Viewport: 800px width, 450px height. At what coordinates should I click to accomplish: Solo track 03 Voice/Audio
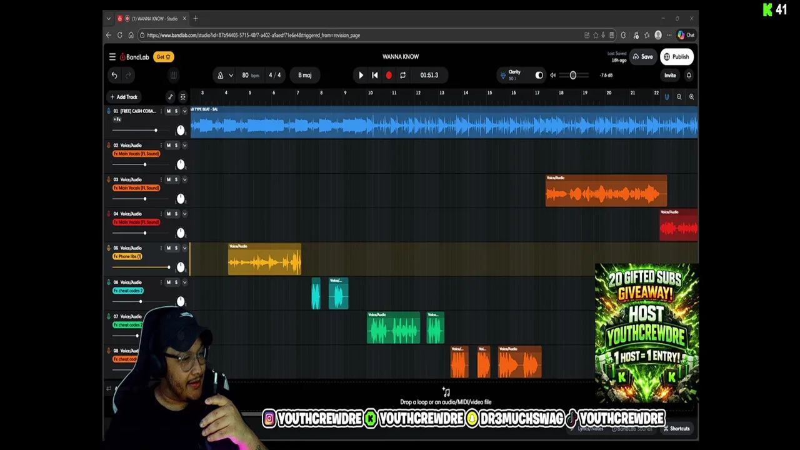[176, 179]
